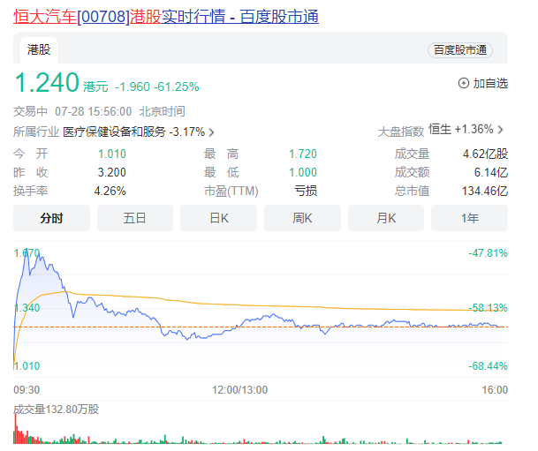538x451 pixels.
Task: Click the change value -1.960
Action: (x=133, y=86)
